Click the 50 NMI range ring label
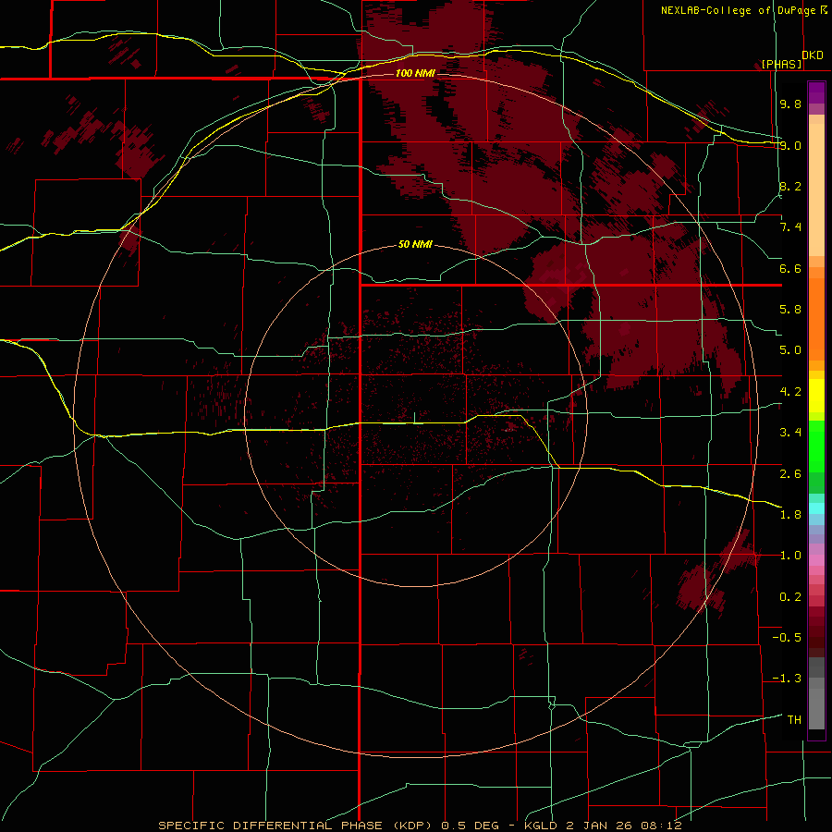This screenshot has height=832, width=832. (415, 245)
